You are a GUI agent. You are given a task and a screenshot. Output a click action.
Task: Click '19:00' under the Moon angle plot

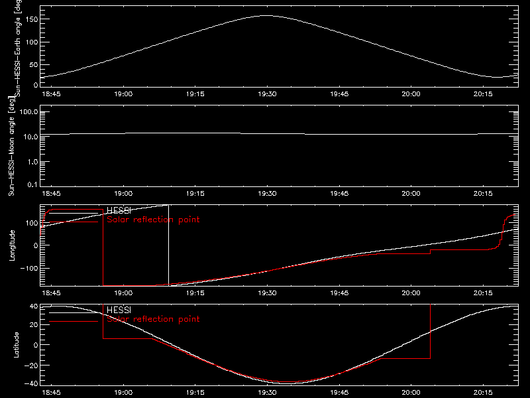(x=123, y=194)
